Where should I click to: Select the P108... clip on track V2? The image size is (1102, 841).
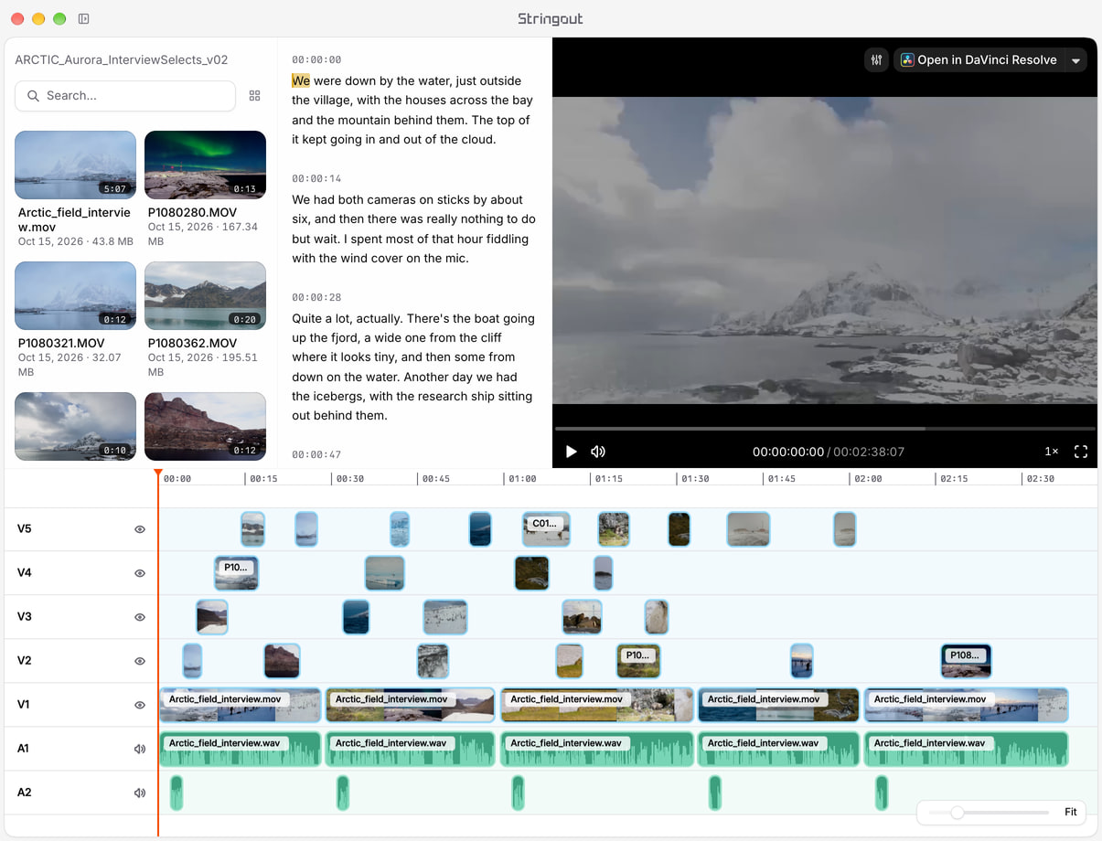pyautogui.click(x=966, y=661)
